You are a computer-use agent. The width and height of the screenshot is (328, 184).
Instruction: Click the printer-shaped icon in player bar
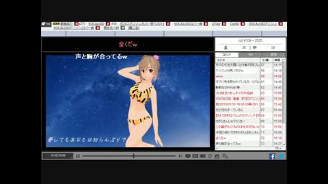(217, 156)
